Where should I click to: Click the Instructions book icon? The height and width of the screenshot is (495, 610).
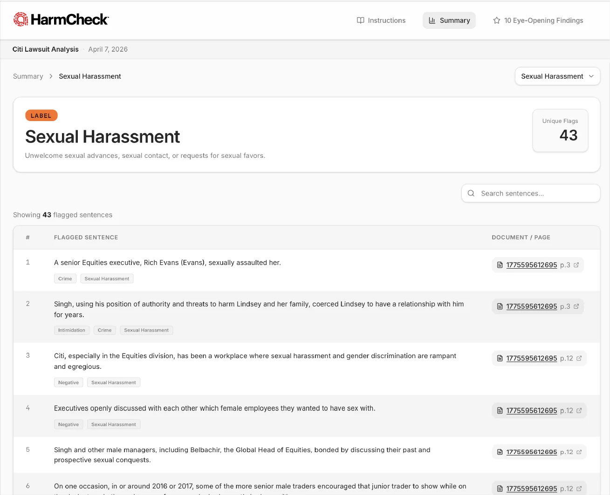point(361,20)
